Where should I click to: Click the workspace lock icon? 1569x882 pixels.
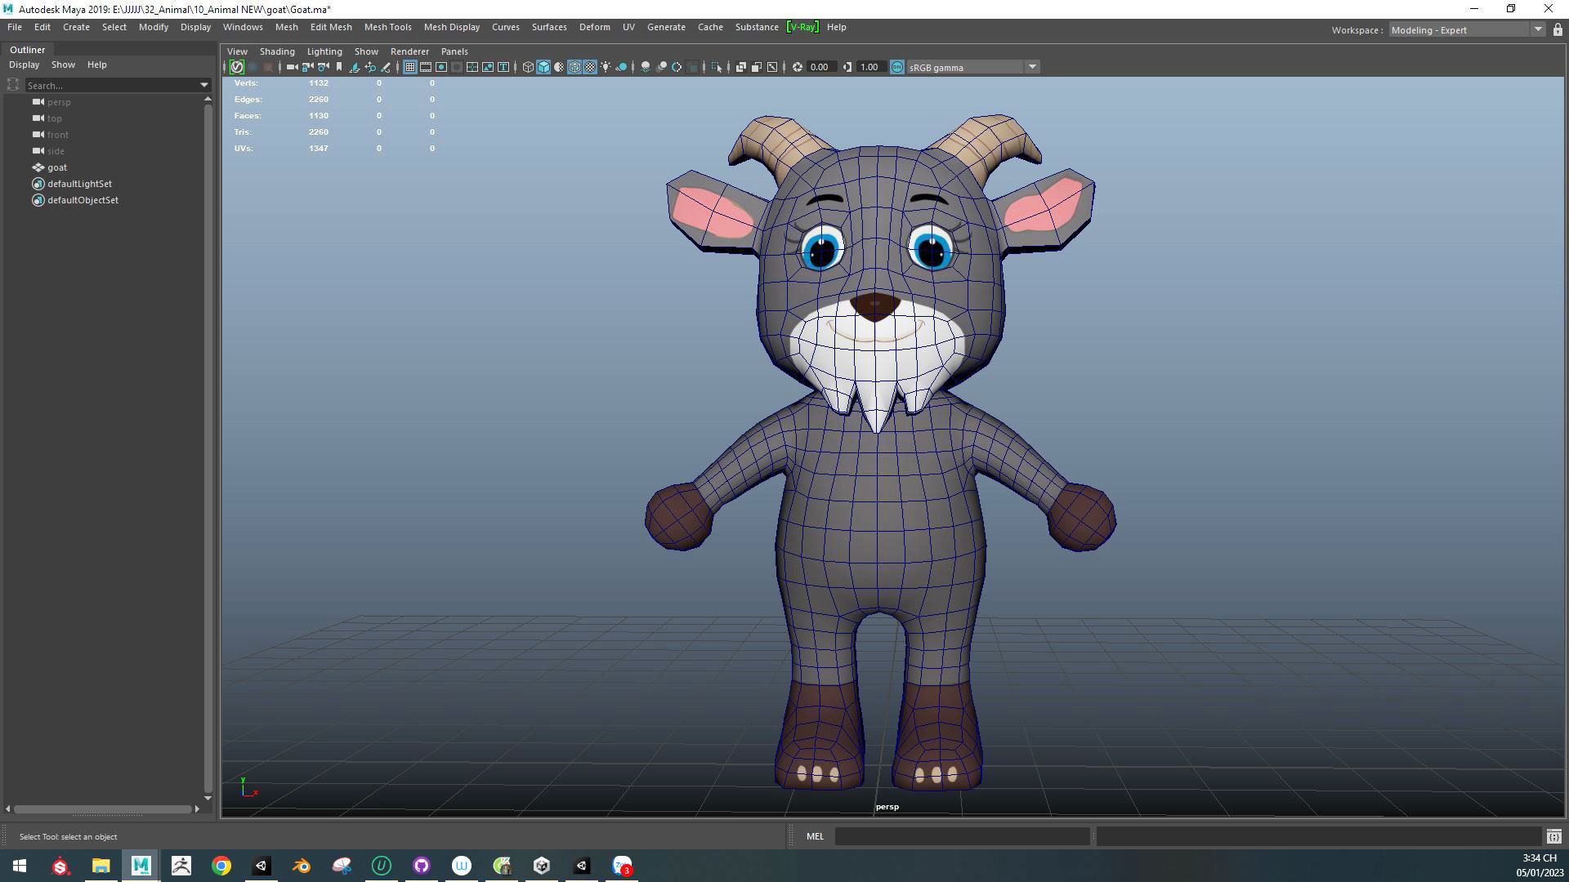click(1558, 29)
